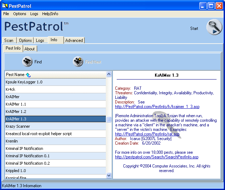Open the PestInfo/rat.asp link
Viewport: 225px width, 190px height.
[147, 134]
